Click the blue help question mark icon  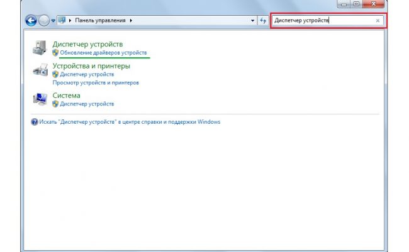click(x=34, y=122)
